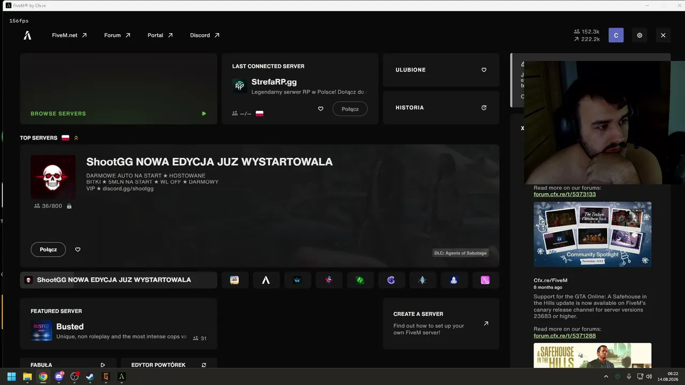Screen dimensions: 685x385
Task: Go to the Portal link
Action: click(160, 35)
